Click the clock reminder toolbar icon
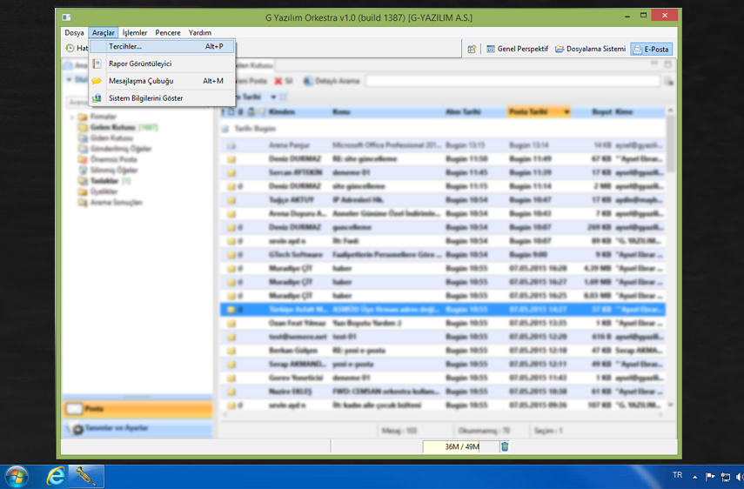744x489 pixels. (x=70, y=48)
